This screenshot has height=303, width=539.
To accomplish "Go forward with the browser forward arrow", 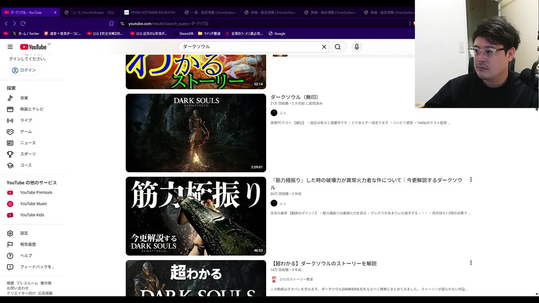I will point(14,24).
